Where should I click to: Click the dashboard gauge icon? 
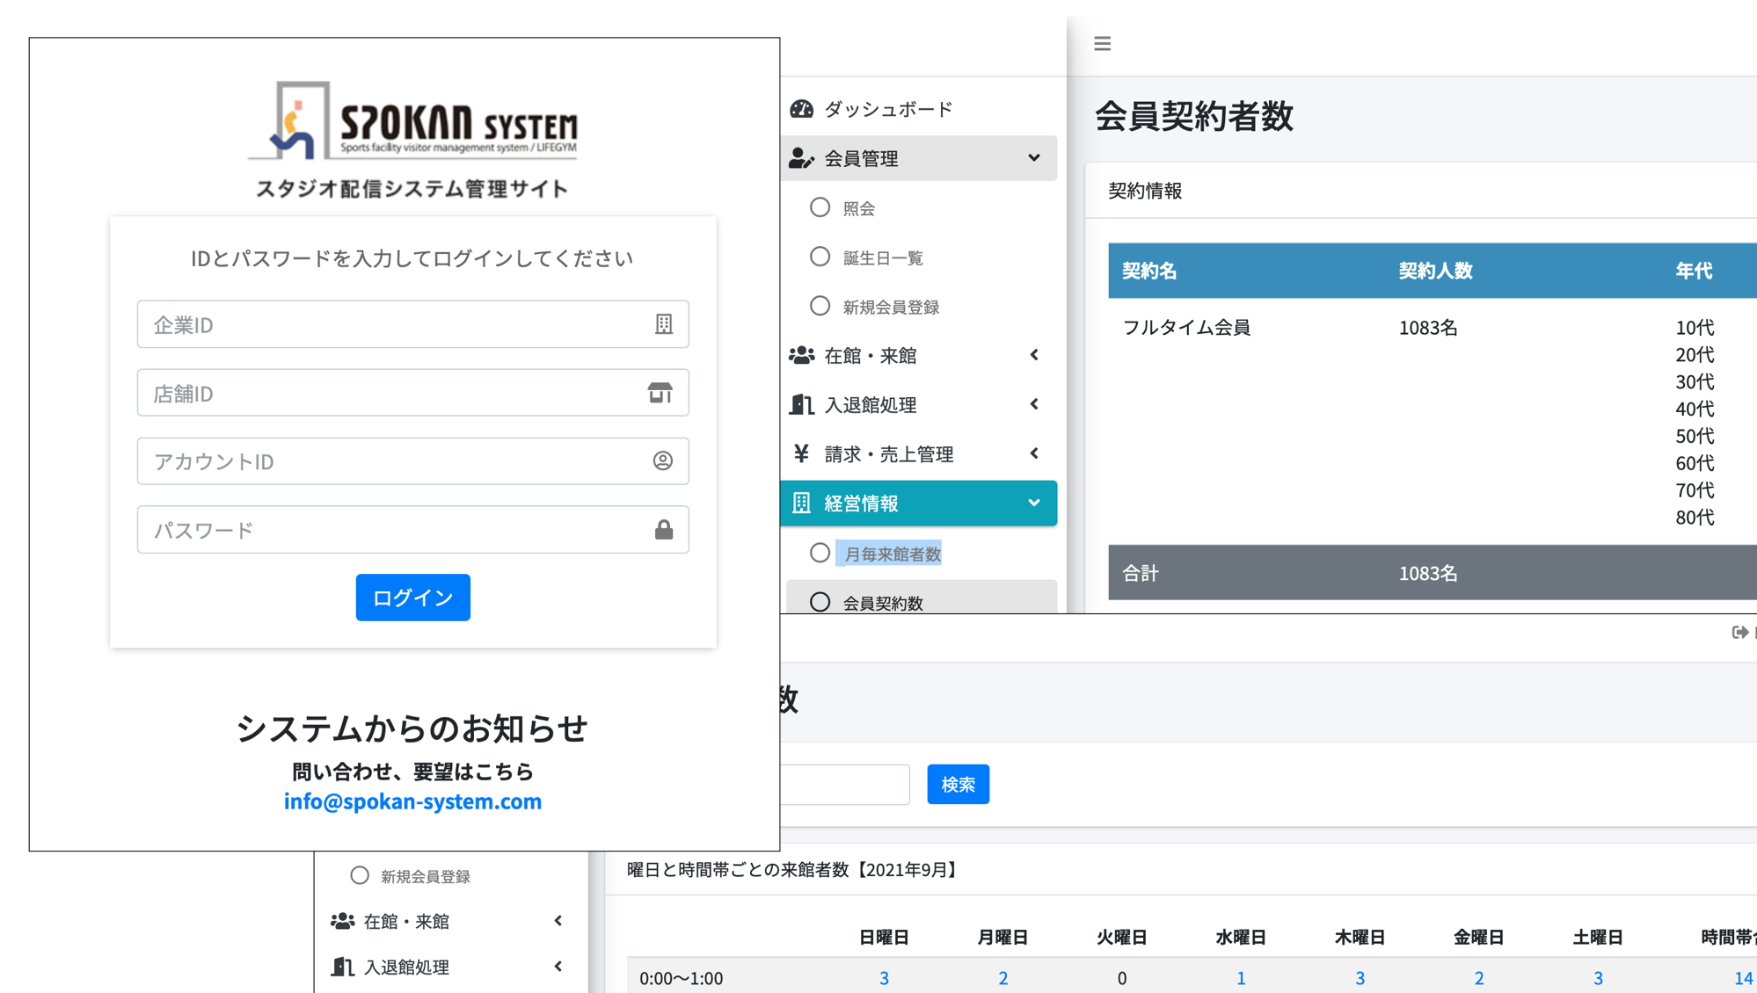[801, 109]
